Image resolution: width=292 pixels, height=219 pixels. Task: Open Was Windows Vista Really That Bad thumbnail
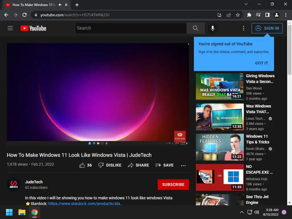[x=220, y=87]
